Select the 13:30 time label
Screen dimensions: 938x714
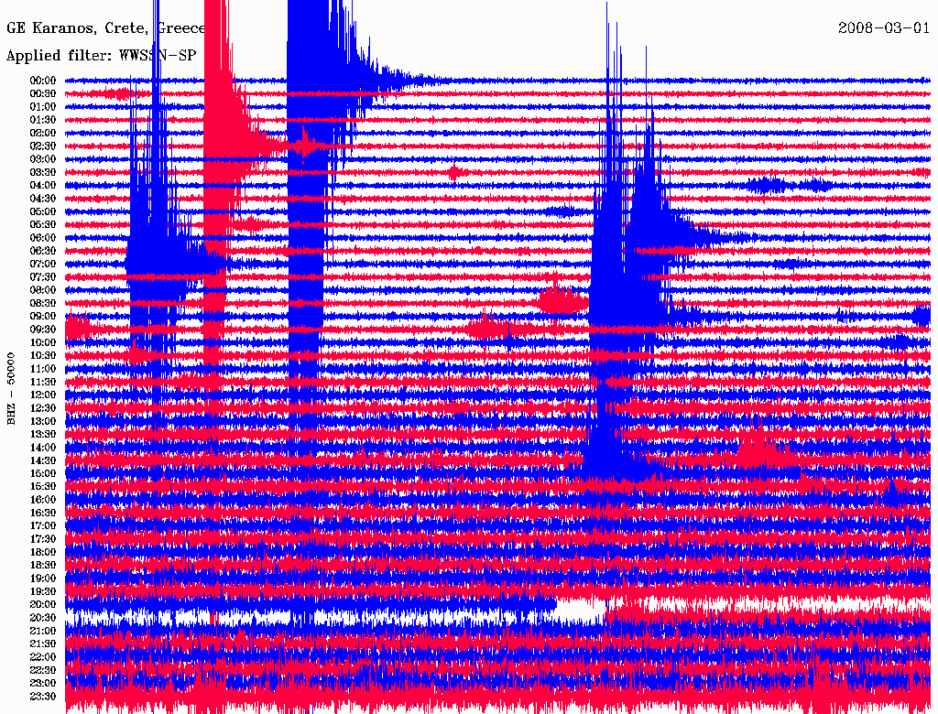point(43,435)
